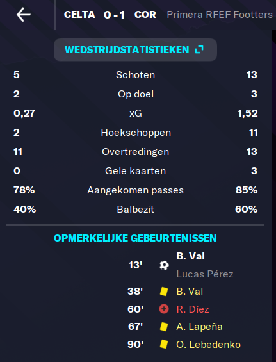Select goalscorer B. Val at 13'
The image size is (276, 362).
click(190, 256)
